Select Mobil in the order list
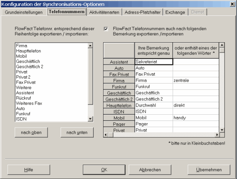 coord(52,56)
